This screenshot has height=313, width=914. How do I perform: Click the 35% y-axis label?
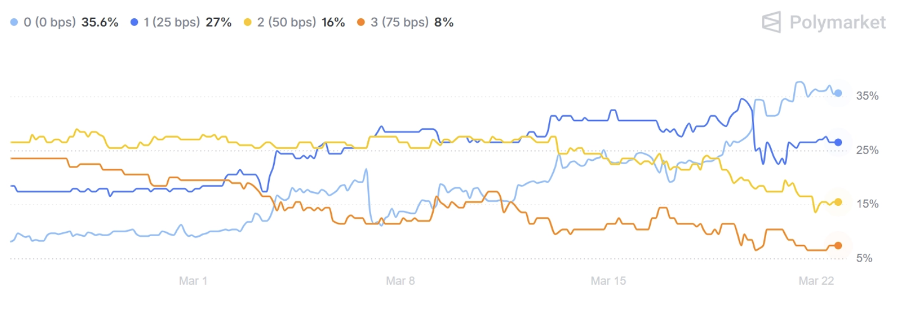[x=867, y=96]
